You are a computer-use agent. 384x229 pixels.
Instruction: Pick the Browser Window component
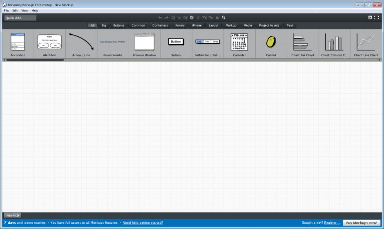[145, 44]
